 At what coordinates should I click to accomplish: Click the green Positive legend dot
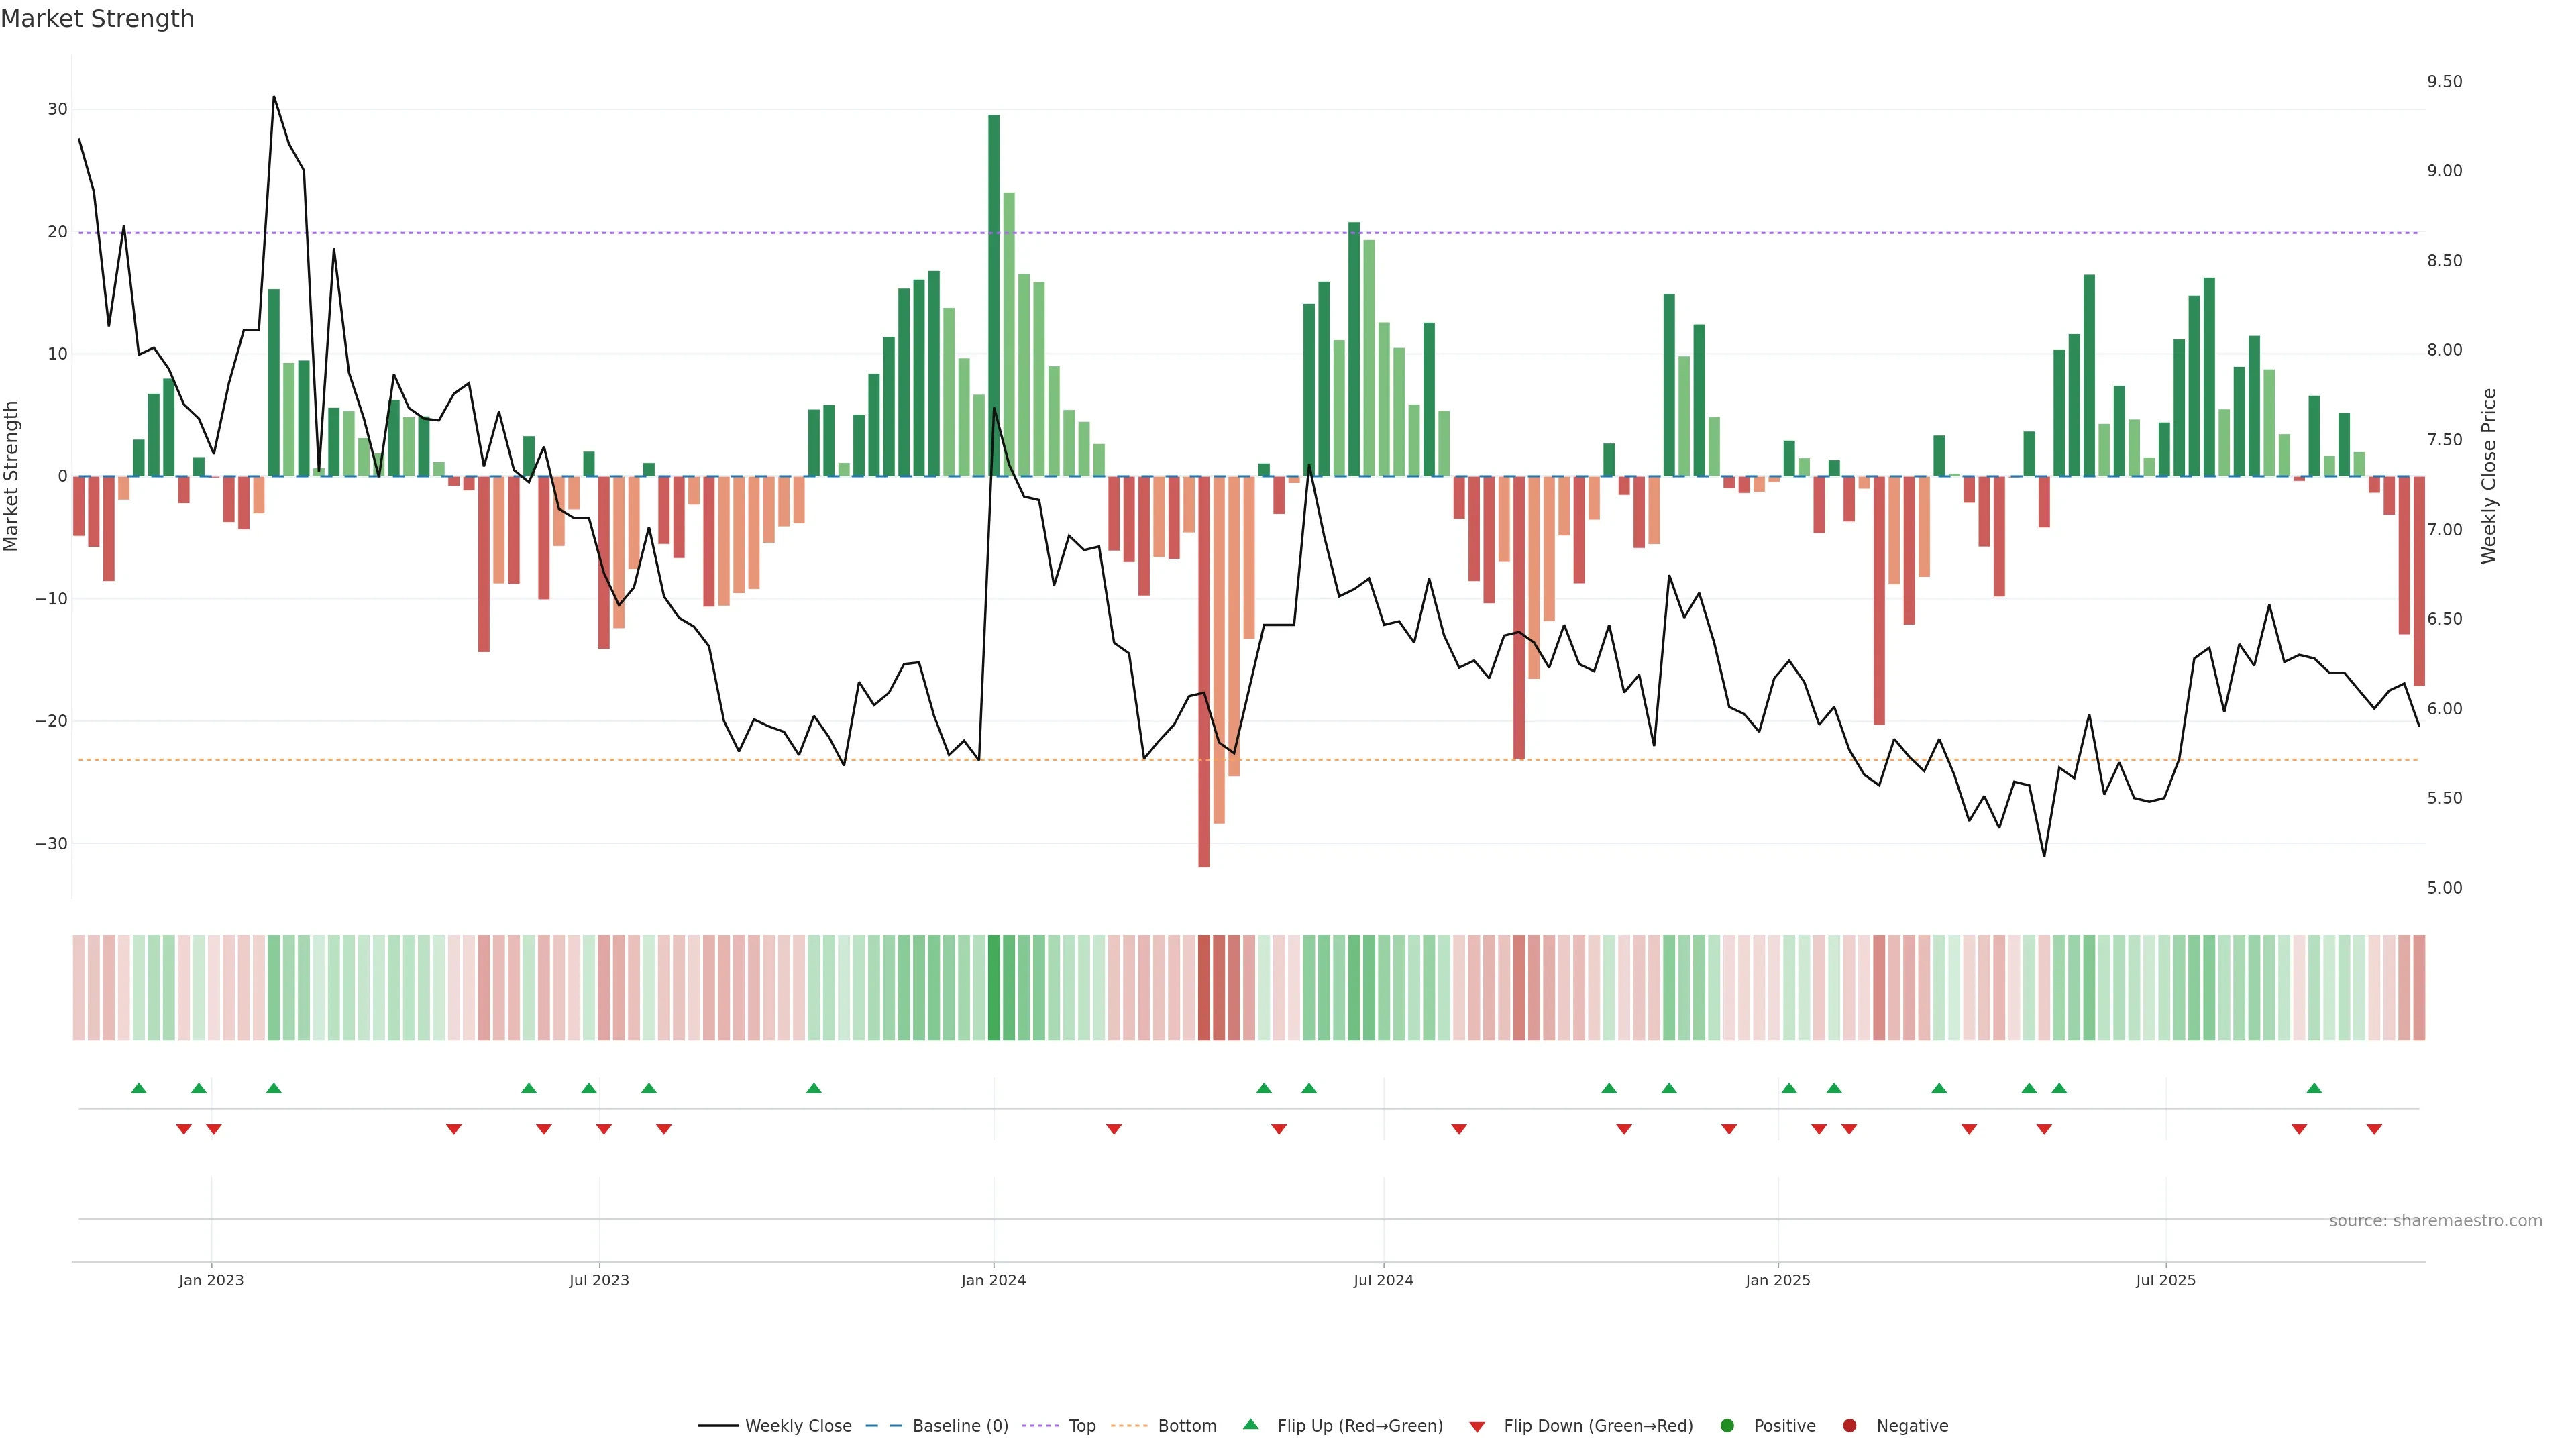1727,1425
